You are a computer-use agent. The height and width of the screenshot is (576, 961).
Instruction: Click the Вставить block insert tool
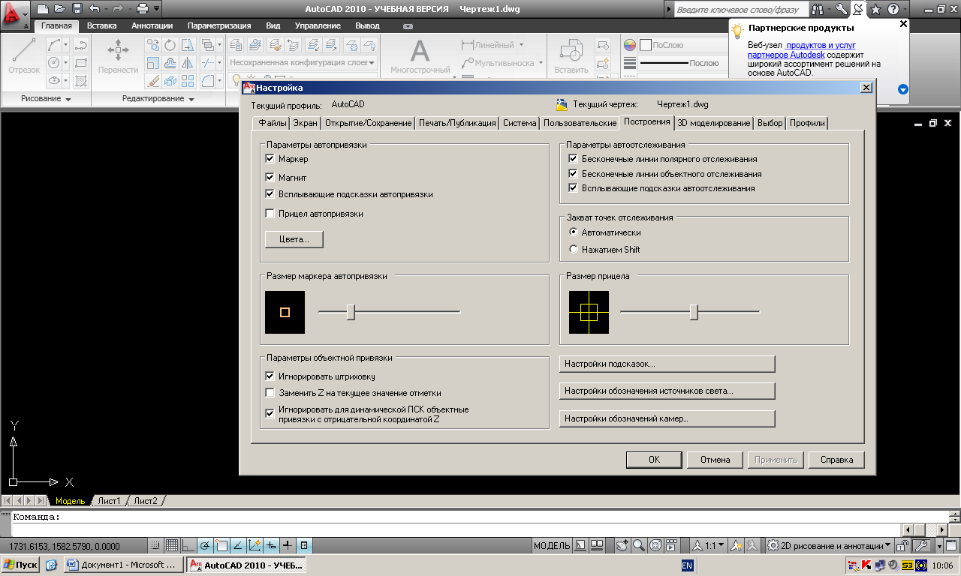pos(571,55)
